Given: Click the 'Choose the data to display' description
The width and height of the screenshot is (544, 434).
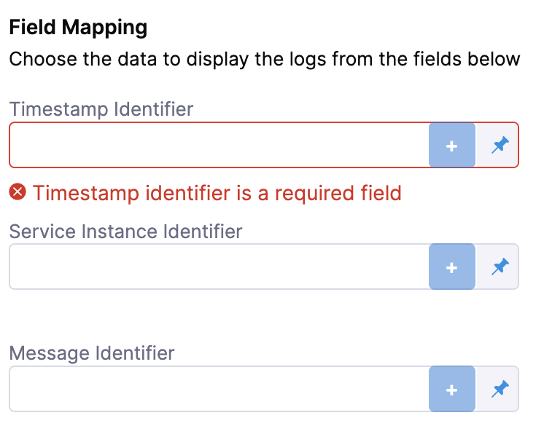Looking at the screenshot, I should 265,58.
